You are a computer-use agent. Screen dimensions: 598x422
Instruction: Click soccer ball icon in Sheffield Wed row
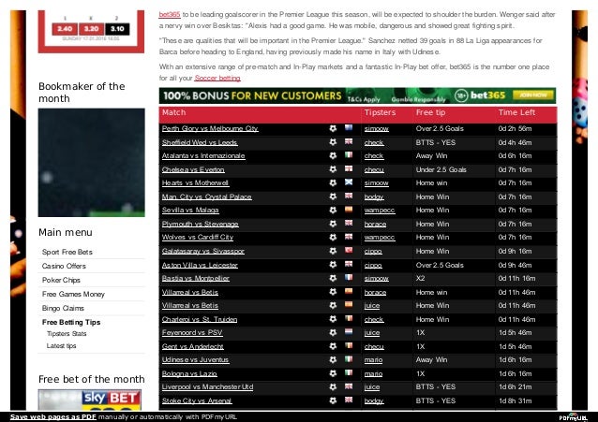[333, 142]
